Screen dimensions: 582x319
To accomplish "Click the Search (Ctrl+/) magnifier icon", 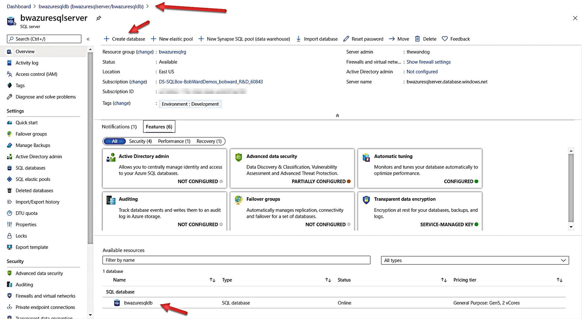I will pyautogui.click(x=12, y=39).
